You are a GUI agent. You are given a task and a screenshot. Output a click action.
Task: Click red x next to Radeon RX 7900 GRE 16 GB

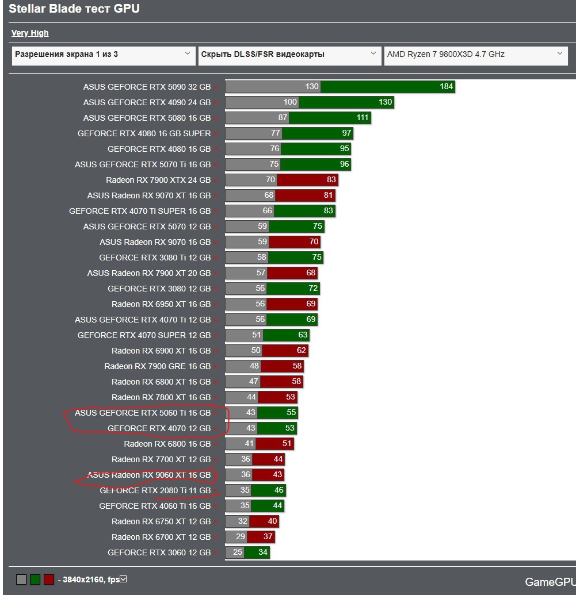point(215,367)
